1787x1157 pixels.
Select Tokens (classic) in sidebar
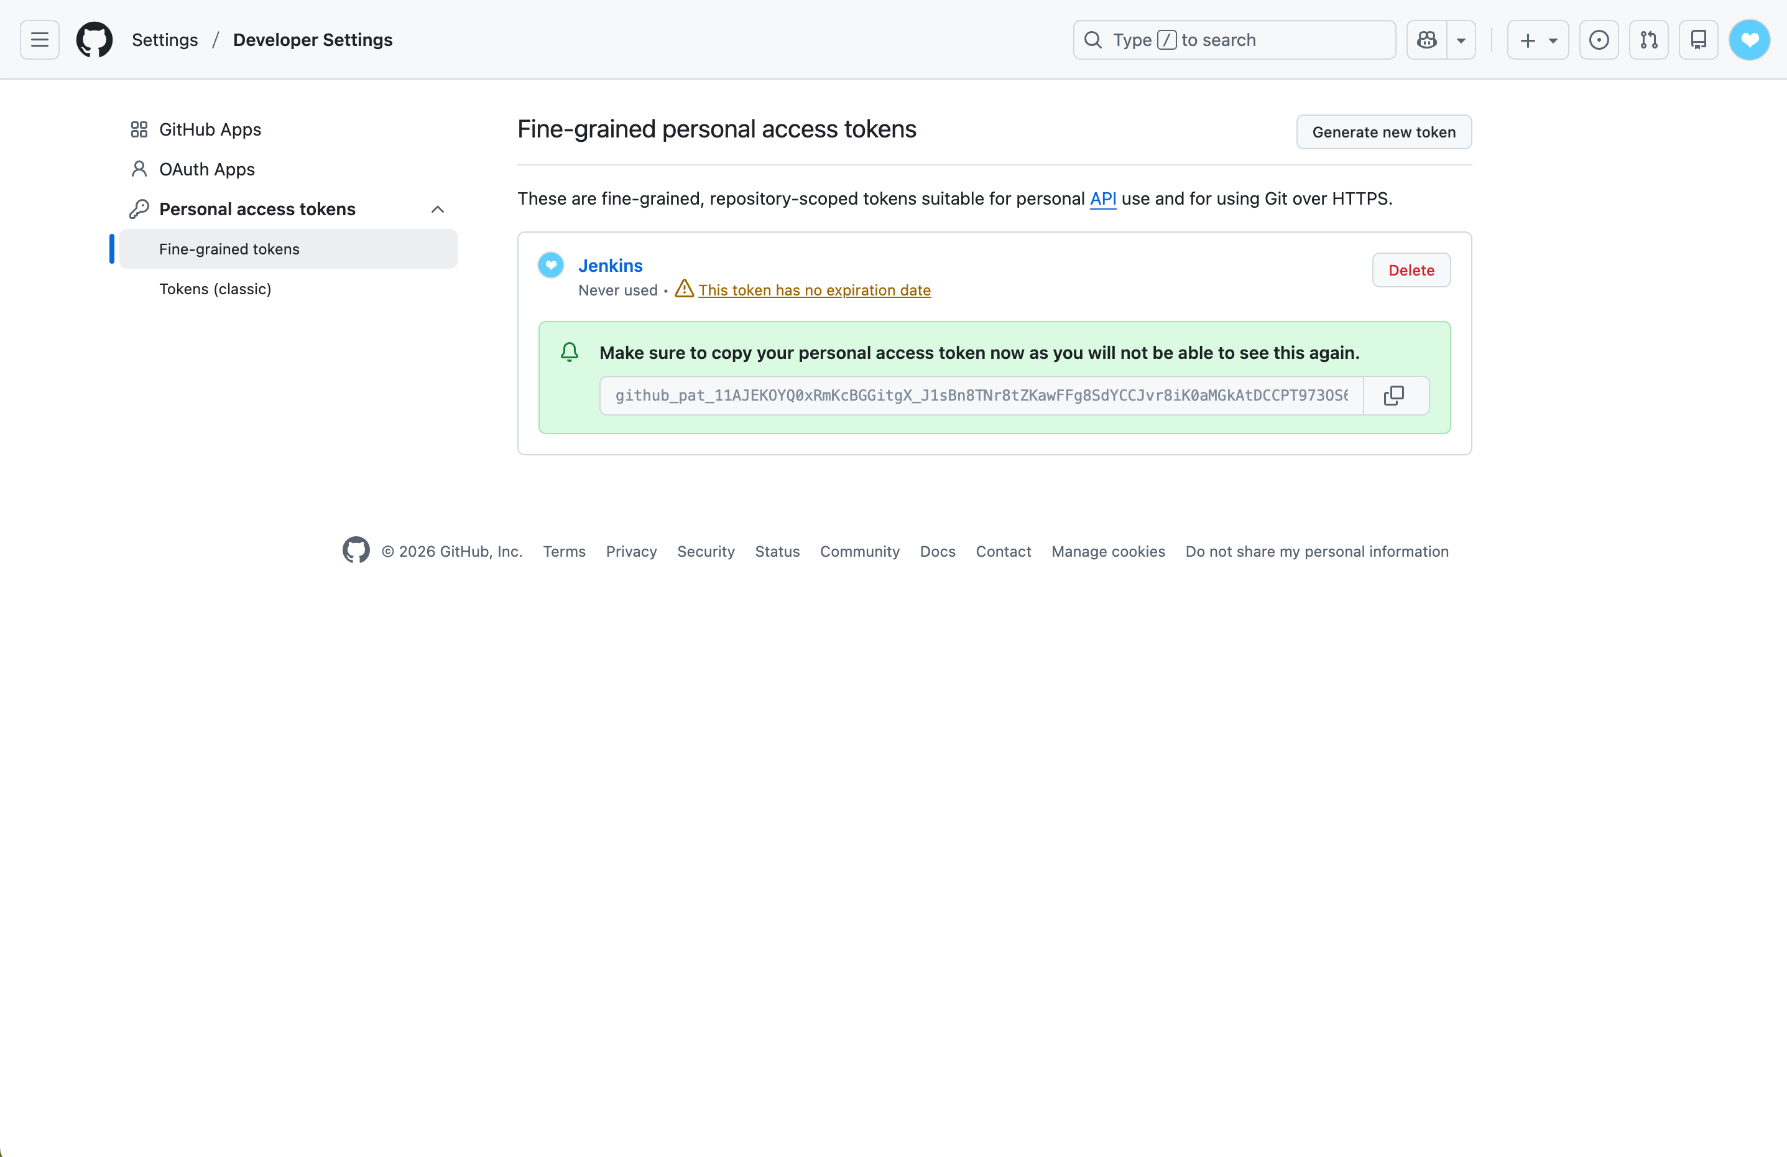click(x=215, y=289)
